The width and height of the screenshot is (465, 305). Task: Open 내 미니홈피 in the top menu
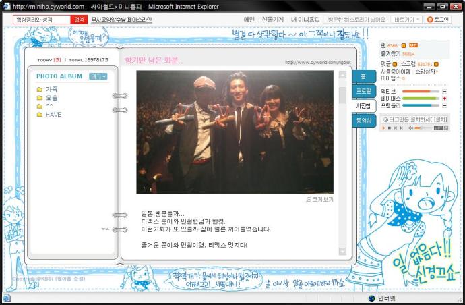tap(305, 20)
